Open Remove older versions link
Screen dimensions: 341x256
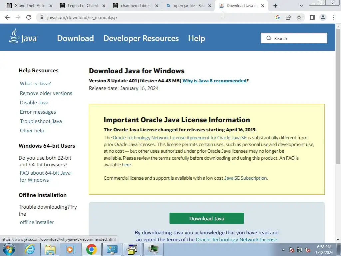pos(46,93)
